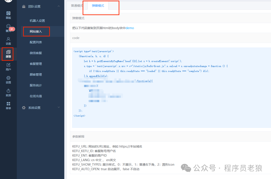Switch to the 普通模式 tab
This screenshot has width=271, height=179.
coord(77,6)
